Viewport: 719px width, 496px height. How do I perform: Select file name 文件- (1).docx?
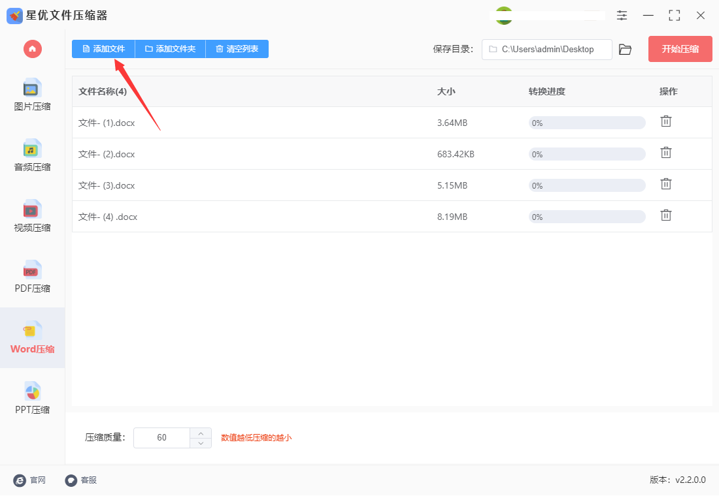(x=107, y=123)
